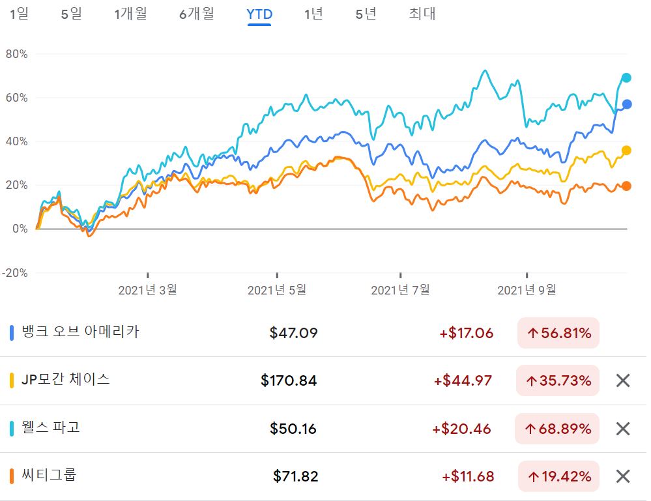Image resolution: width=651 pixels, height=501 pixels.
Task: Click the 80% y-axis label
Action: point(16,54)
